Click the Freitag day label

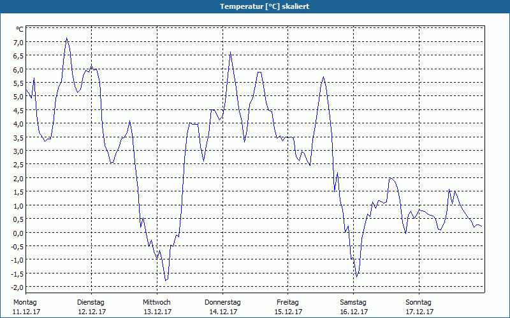click(288, 303)
